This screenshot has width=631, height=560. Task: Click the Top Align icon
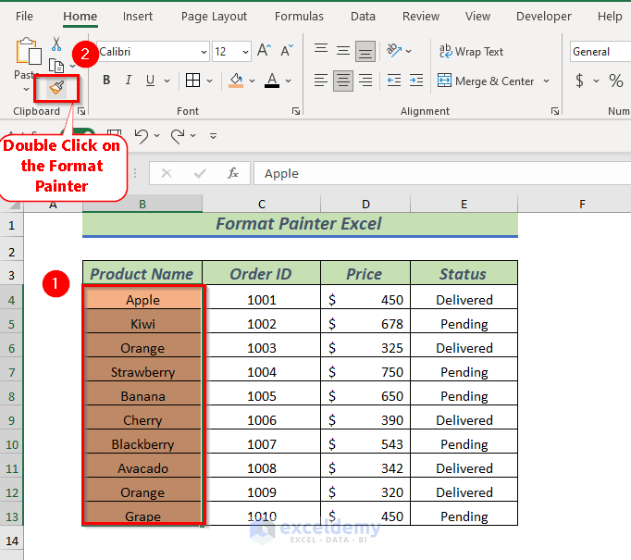[x=321, y=51]
